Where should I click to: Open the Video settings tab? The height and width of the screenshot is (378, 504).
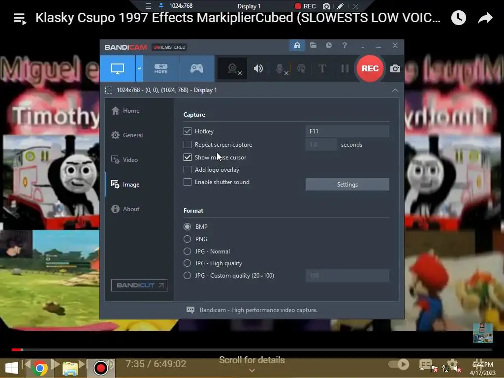(125, 160)
